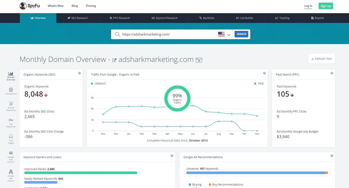Screen dimensions: 349x188
Task: Open the Blog link
Action: pyautogui.click(x=75, y=6)
